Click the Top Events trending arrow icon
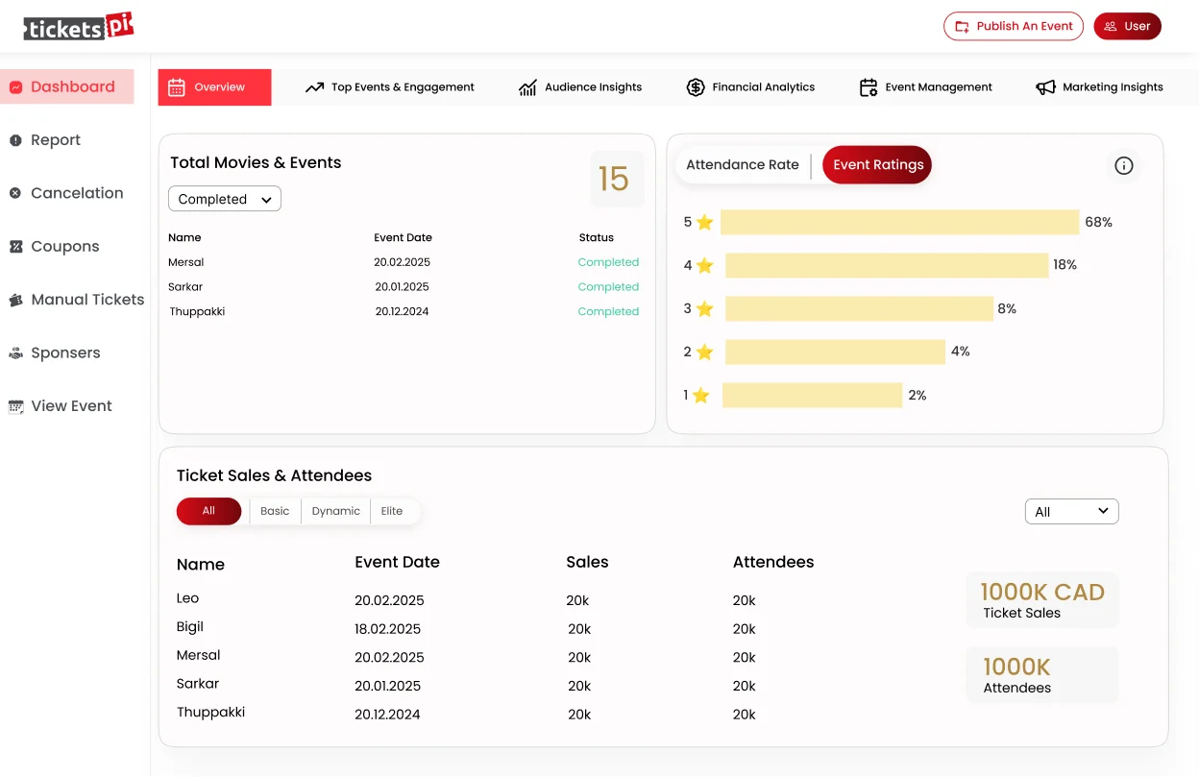This screenshot has width=1199, height=777. coord(314,87)
